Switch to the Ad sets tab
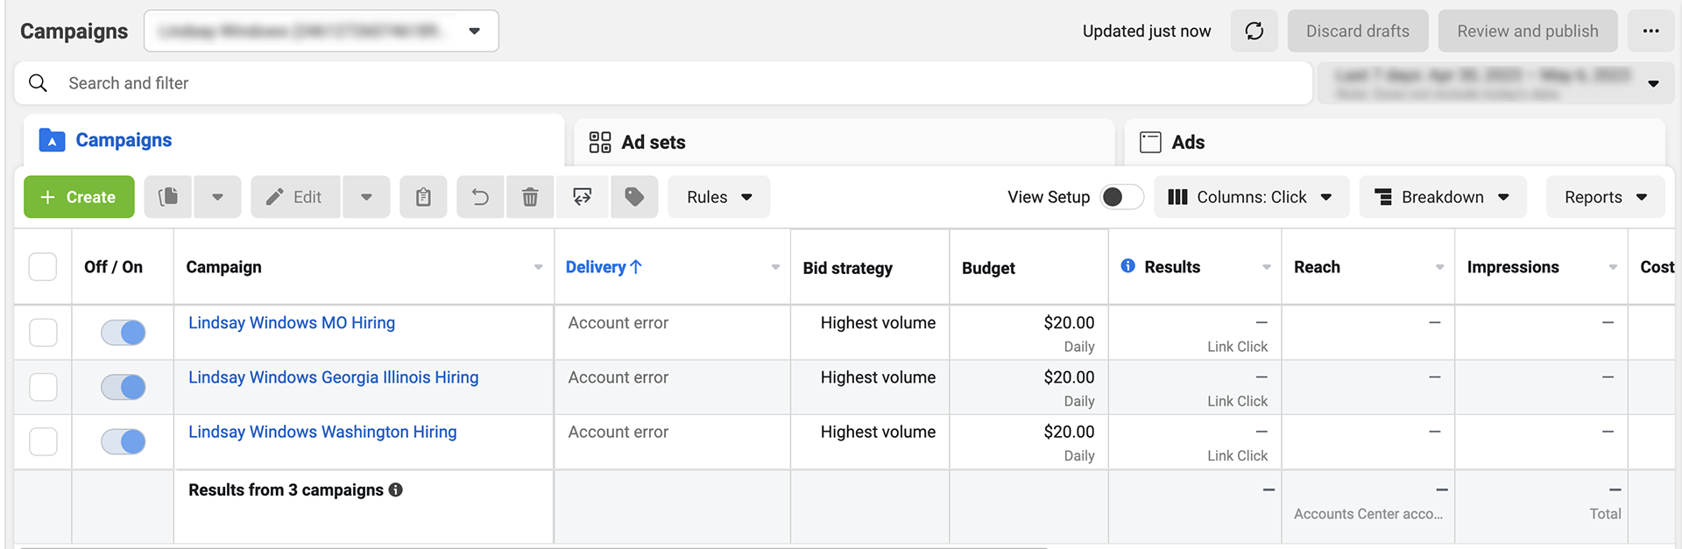Image resolution: width=1682 pixels, height=549 pixels. click(653, 143)
